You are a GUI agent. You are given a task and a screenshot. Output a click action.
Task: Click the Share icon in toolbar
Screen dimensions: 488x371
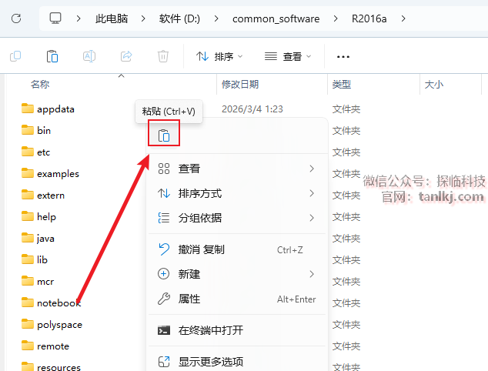(126, 56)
